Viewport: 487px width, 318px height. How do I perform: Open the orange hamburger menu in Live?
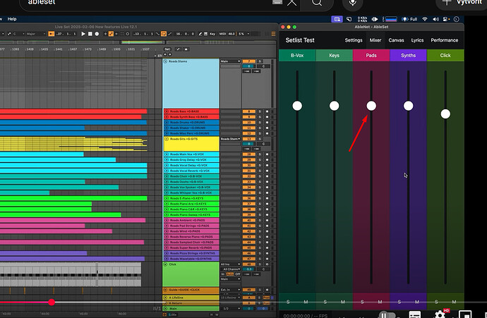point(273,34)
